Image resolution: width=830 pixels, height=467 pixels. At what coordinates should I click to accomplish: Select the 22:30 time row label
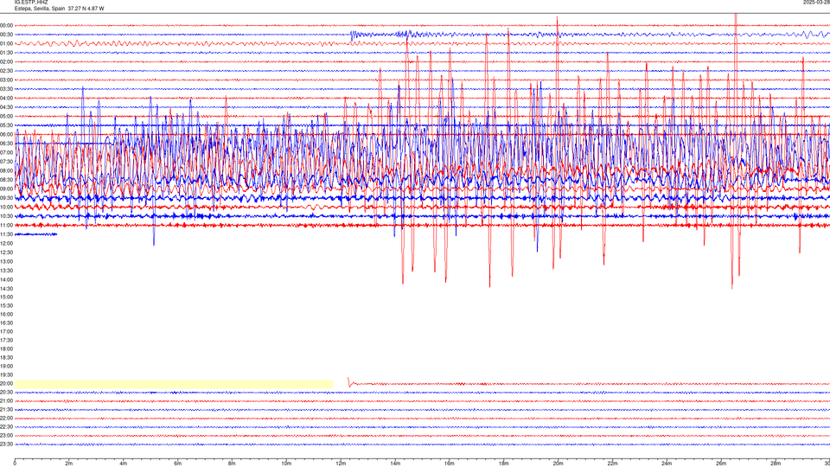[x=6, y=426]
